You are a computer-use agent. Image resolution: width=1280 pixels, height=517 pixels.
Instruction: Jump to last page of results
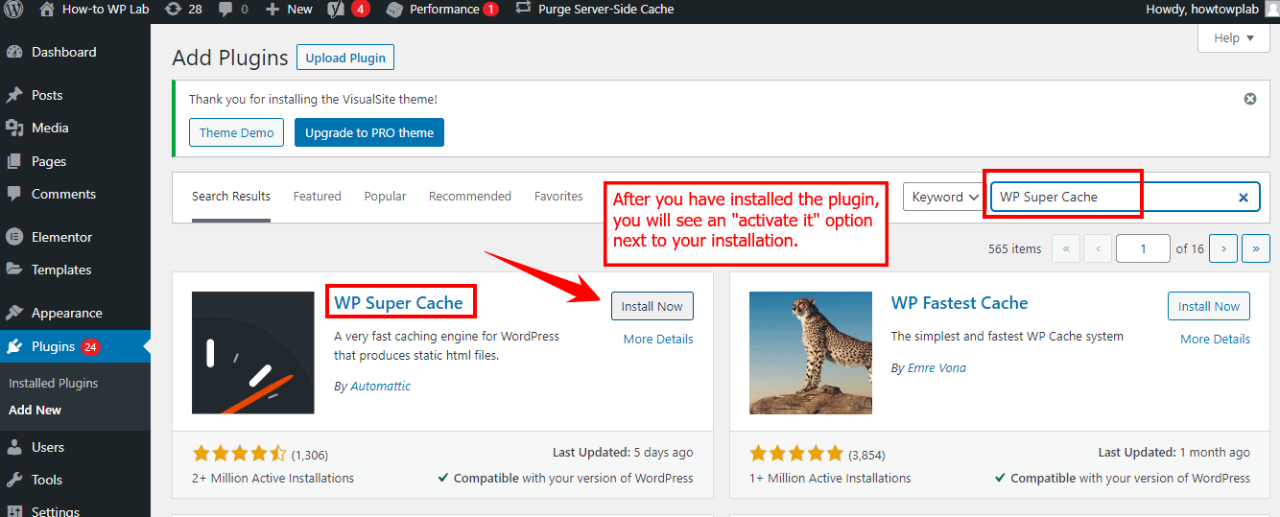click(1256, 248)
